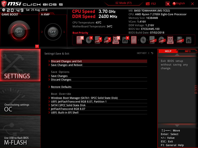This screenshot has width=198, height=148.
Task: Click chevron beside UEFI Built-in EFI Shell
Action: click(x=49, y=112)
